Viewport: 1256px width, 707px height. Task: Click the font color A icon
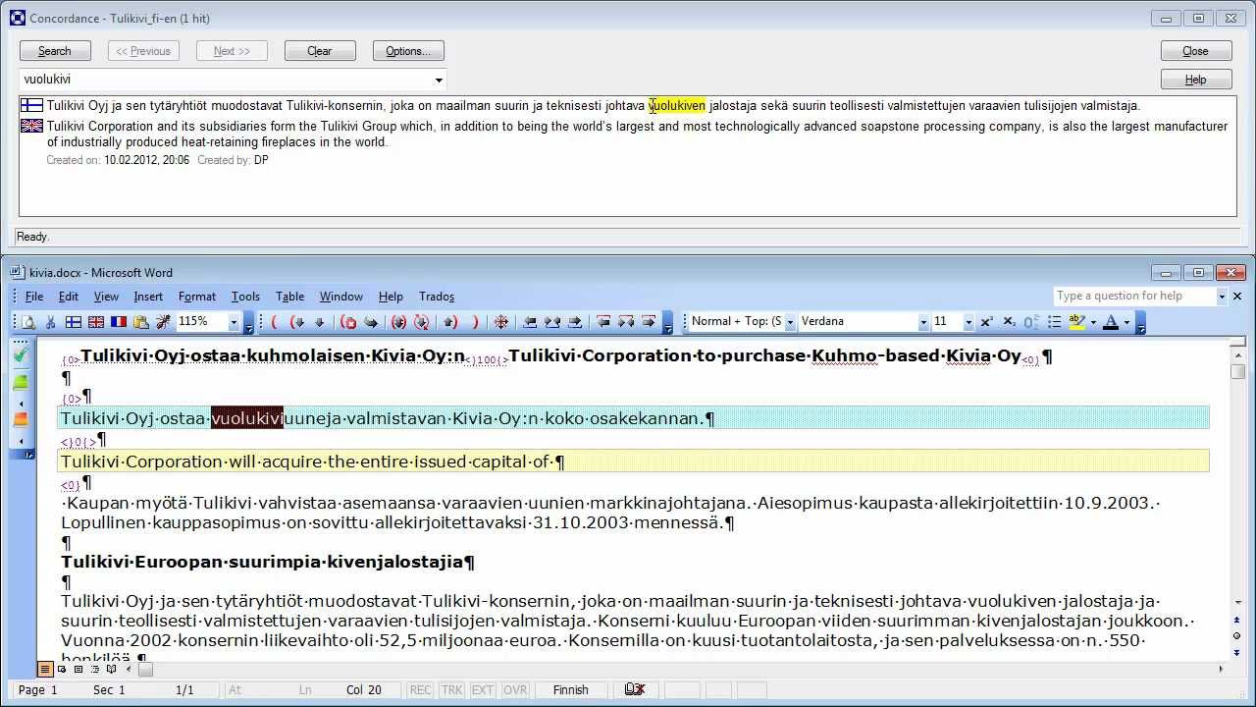[1111, 321]
